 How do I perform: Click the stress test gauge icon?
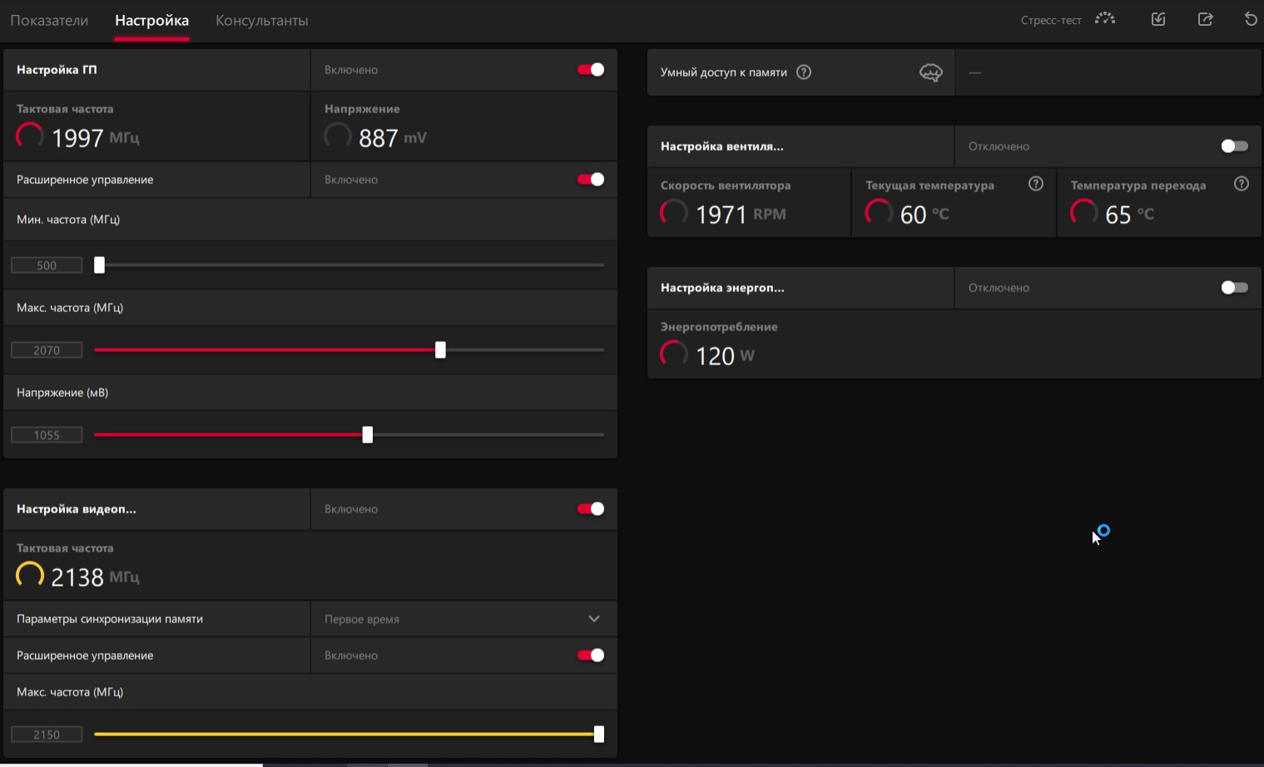coord(1105,19)
